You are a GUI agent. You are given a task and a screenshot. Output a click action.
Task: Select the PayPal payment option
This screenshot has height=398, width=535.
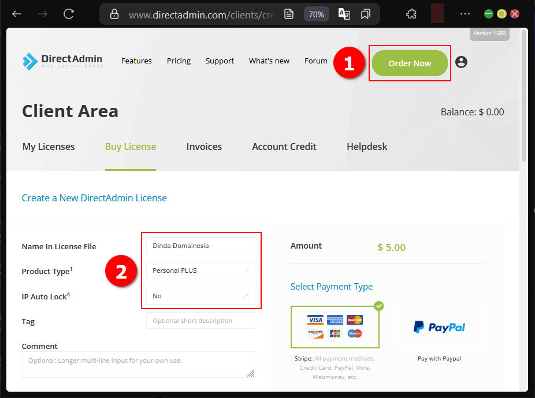tap(439, 327)
